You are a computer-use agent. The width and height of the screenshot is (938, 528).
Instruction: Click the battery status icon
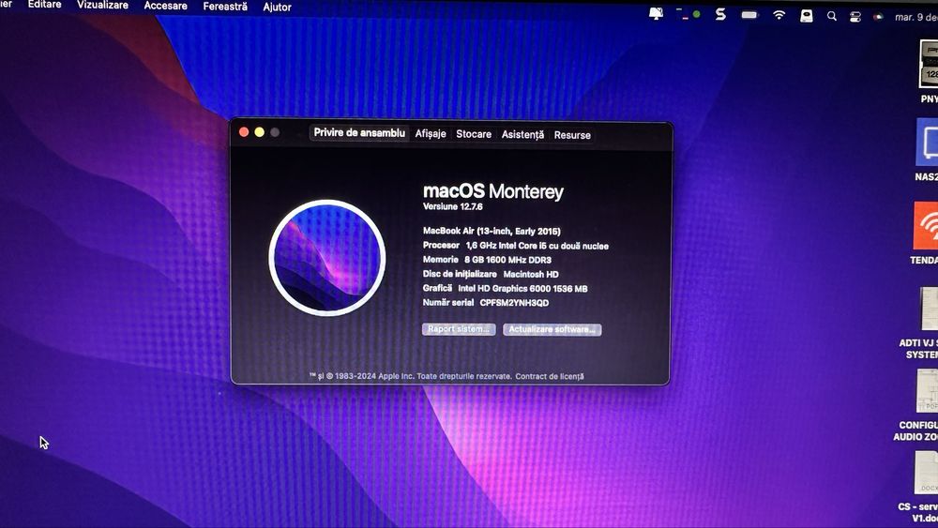(x=749, y=15)
